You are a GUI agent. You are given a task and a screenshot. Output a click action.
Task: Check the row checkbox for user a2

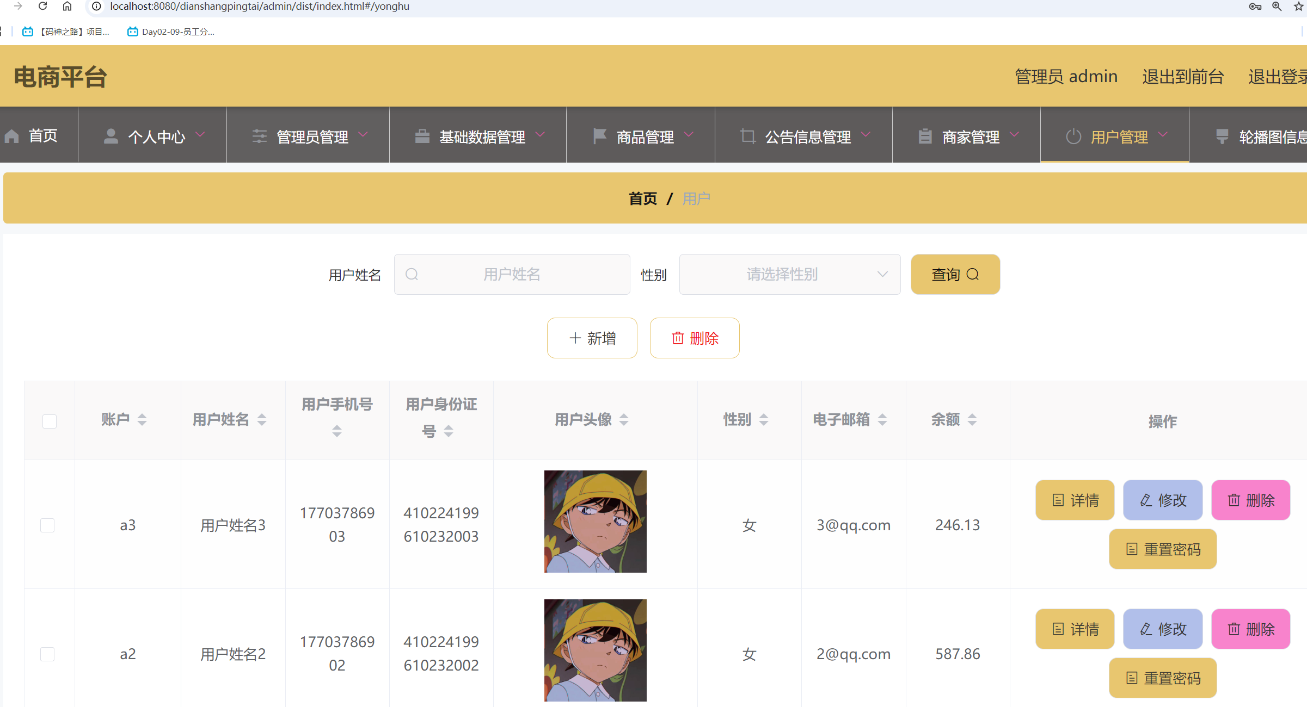tap(47, 654)
